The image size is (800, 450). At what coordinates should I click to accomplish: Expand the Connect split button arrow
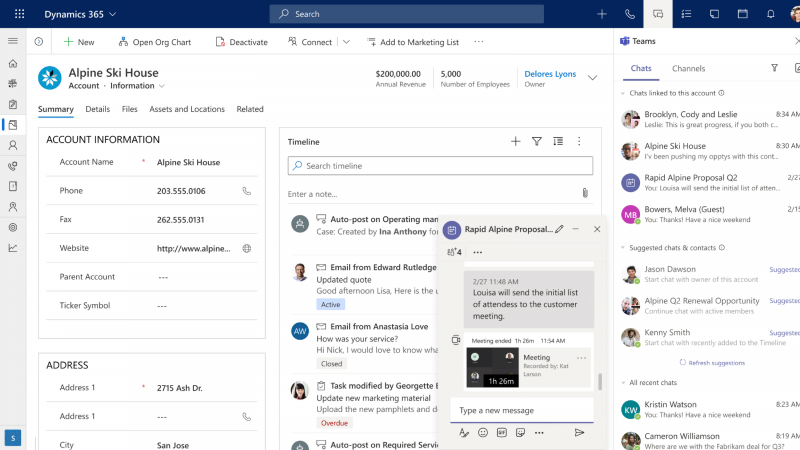coord(346,42)
